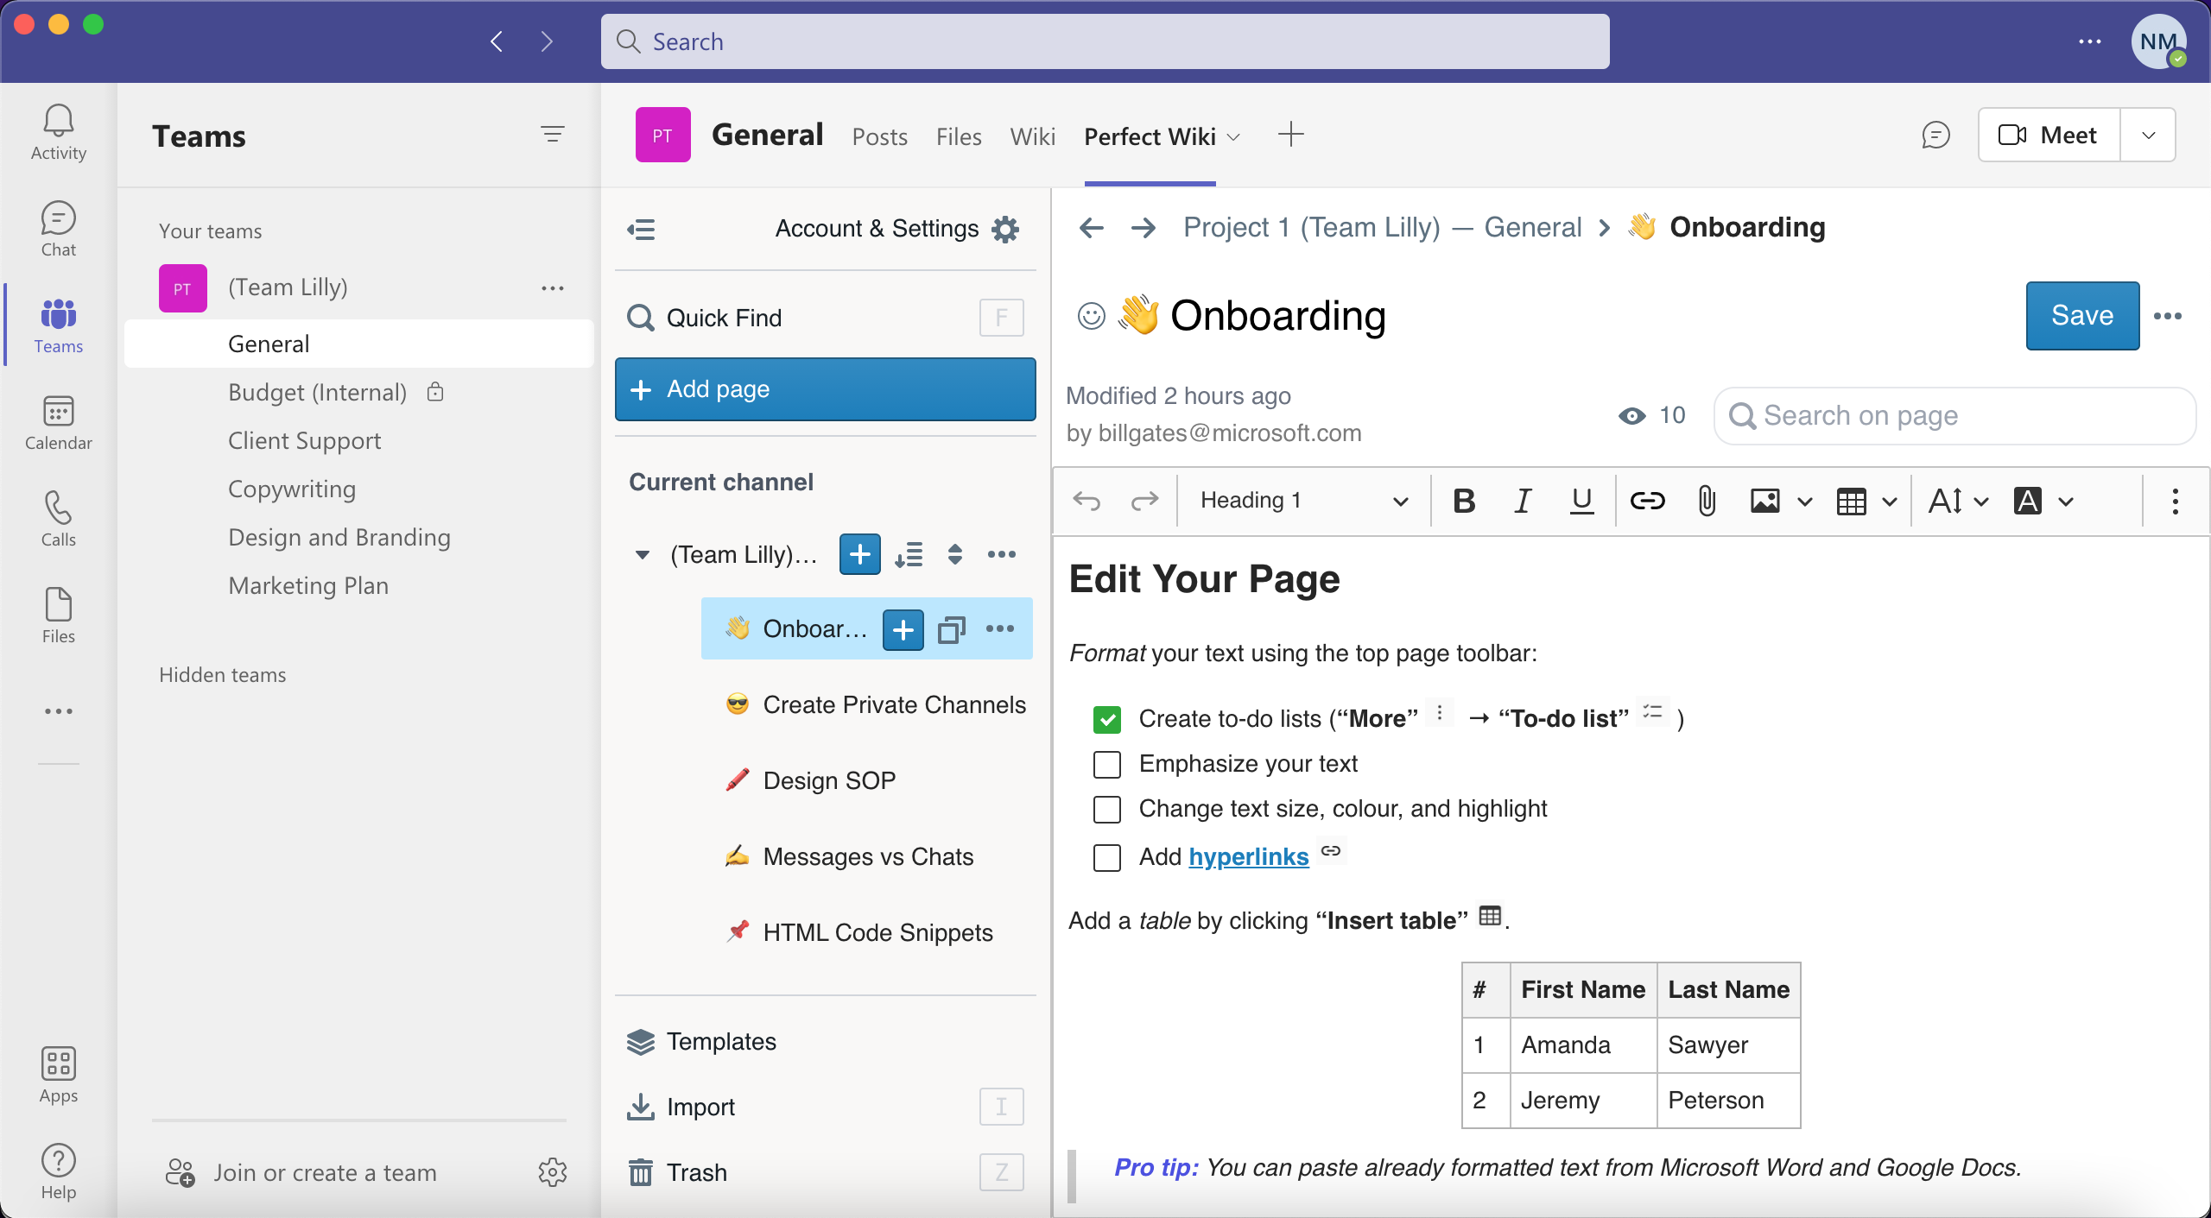Image resolution: width=2211 pixels, height=1218 pixels.
Task: Open Files in the left rail
Action: tap(58, 615)
